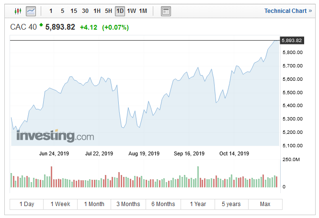
Task: Click the Jul 22, 2019 date label
Action: (99, 153)
